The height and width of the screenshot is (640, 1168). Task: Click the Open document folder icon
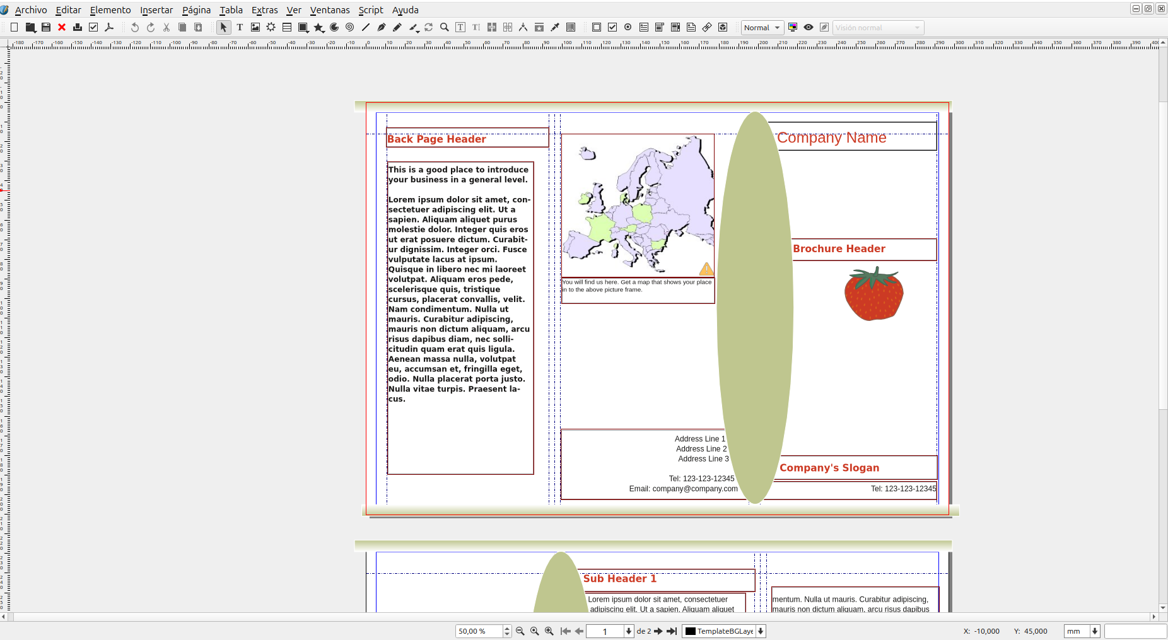pos(30,27)
